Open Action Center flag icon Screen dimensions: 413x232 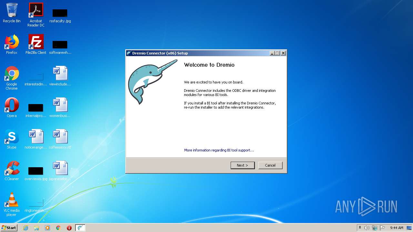point(382,228)
